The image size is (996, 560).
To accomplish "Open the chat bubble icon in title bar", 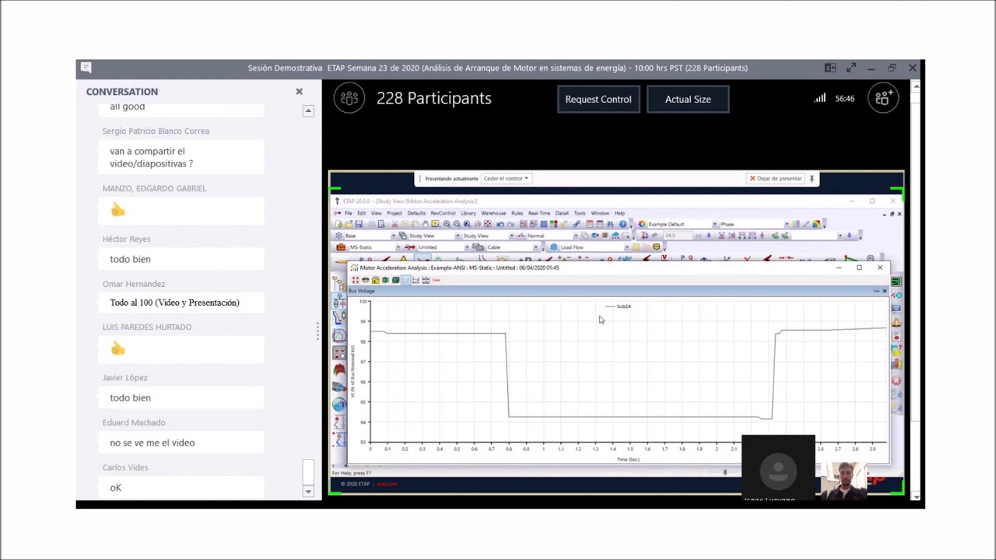I will [x=86, y=68].
